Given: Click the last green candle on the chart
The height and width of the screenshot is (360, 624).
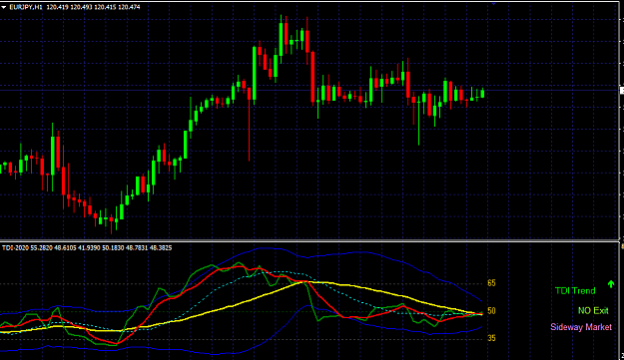Looking at the screenshot, I should (482, 94).
